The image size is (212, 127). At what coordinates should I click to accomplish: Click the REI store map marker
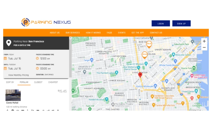tap(167, 81)
